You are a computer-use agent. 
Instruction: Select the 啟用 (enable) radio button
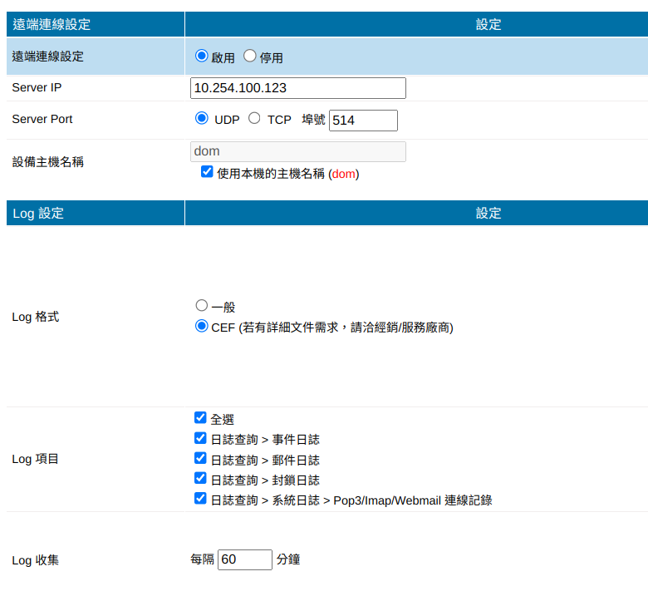click(201, 57)
